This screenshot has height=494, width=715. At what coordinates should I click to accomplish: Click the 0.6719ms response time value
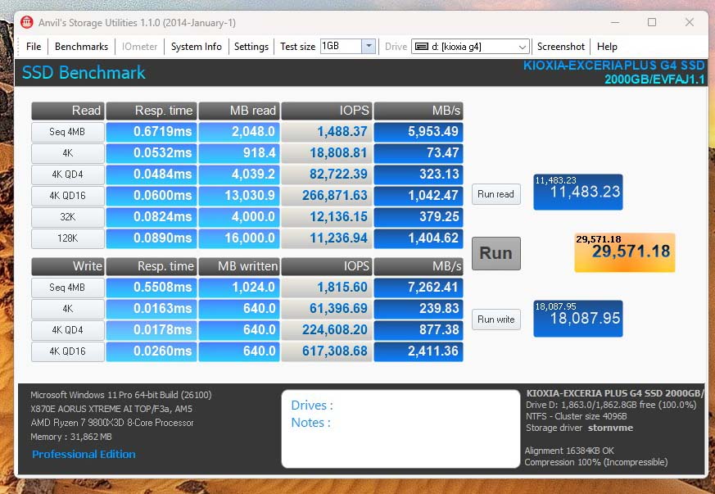(152, 131)
